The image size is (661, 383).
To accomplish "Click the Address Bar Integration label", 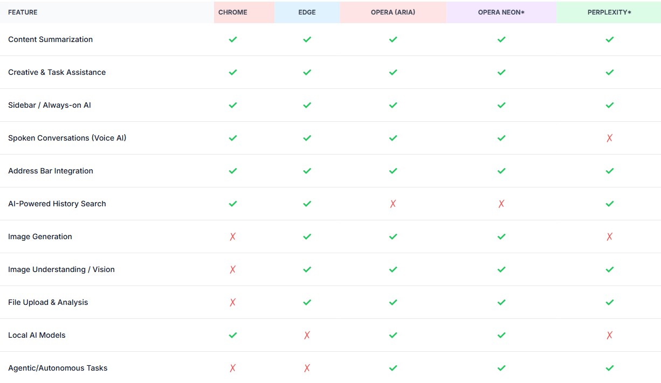I will 51,171.
